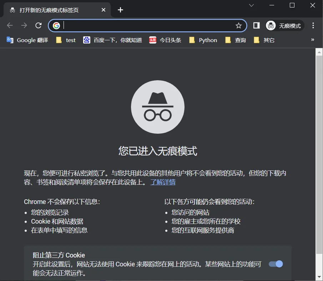Disable the 阻止第三方 Cookie toggle
The width and height of the screenshot is (323, 281).
[x=275, y=264]
